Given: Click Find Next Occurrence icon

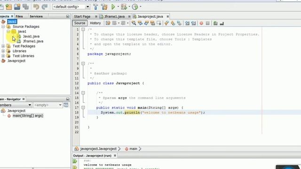Looking at the screenshot, I should pyautogui.click(x=146, y=23).
